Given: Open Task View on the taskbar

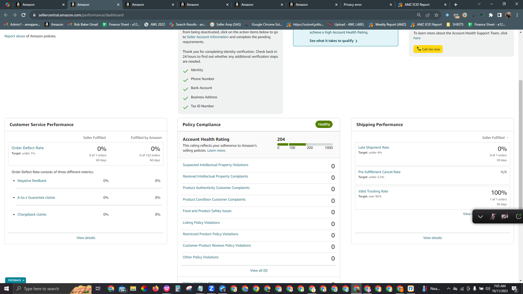Looking at the screenshot, I should 98,289.
